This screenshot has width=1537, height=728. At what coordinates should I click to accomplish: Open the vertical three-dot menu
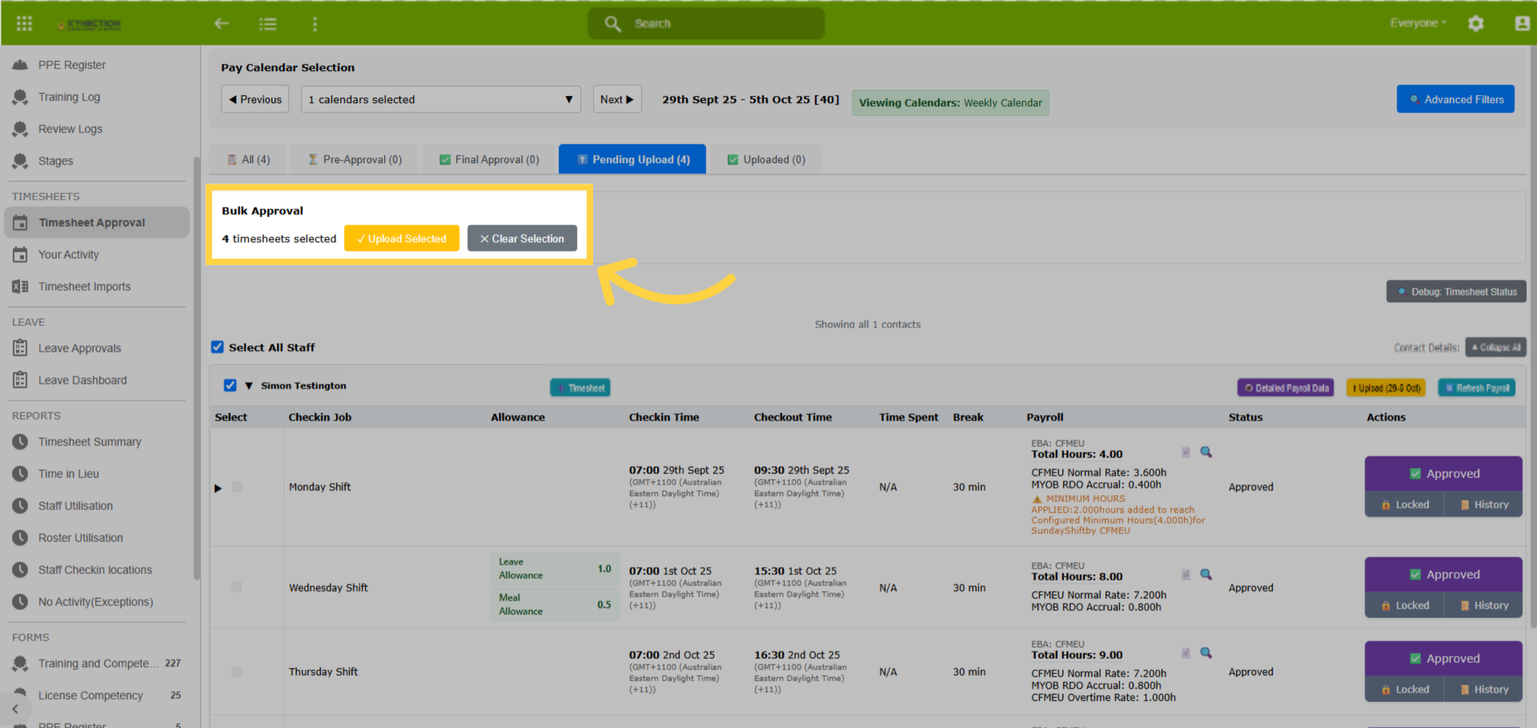(x=314, y=24)
